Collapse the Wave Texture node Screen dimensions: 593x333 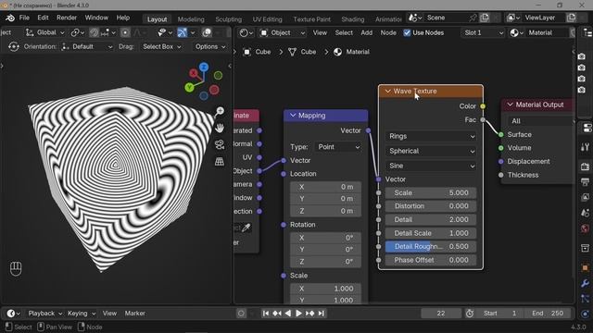click(387, 91)
